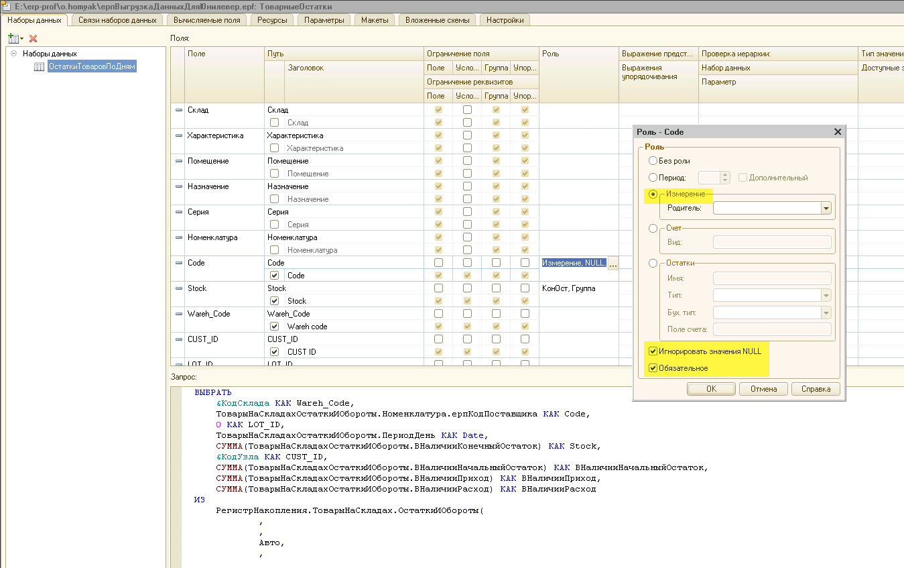Select the Измерение, NULL role cell

(x=574, y=263)
